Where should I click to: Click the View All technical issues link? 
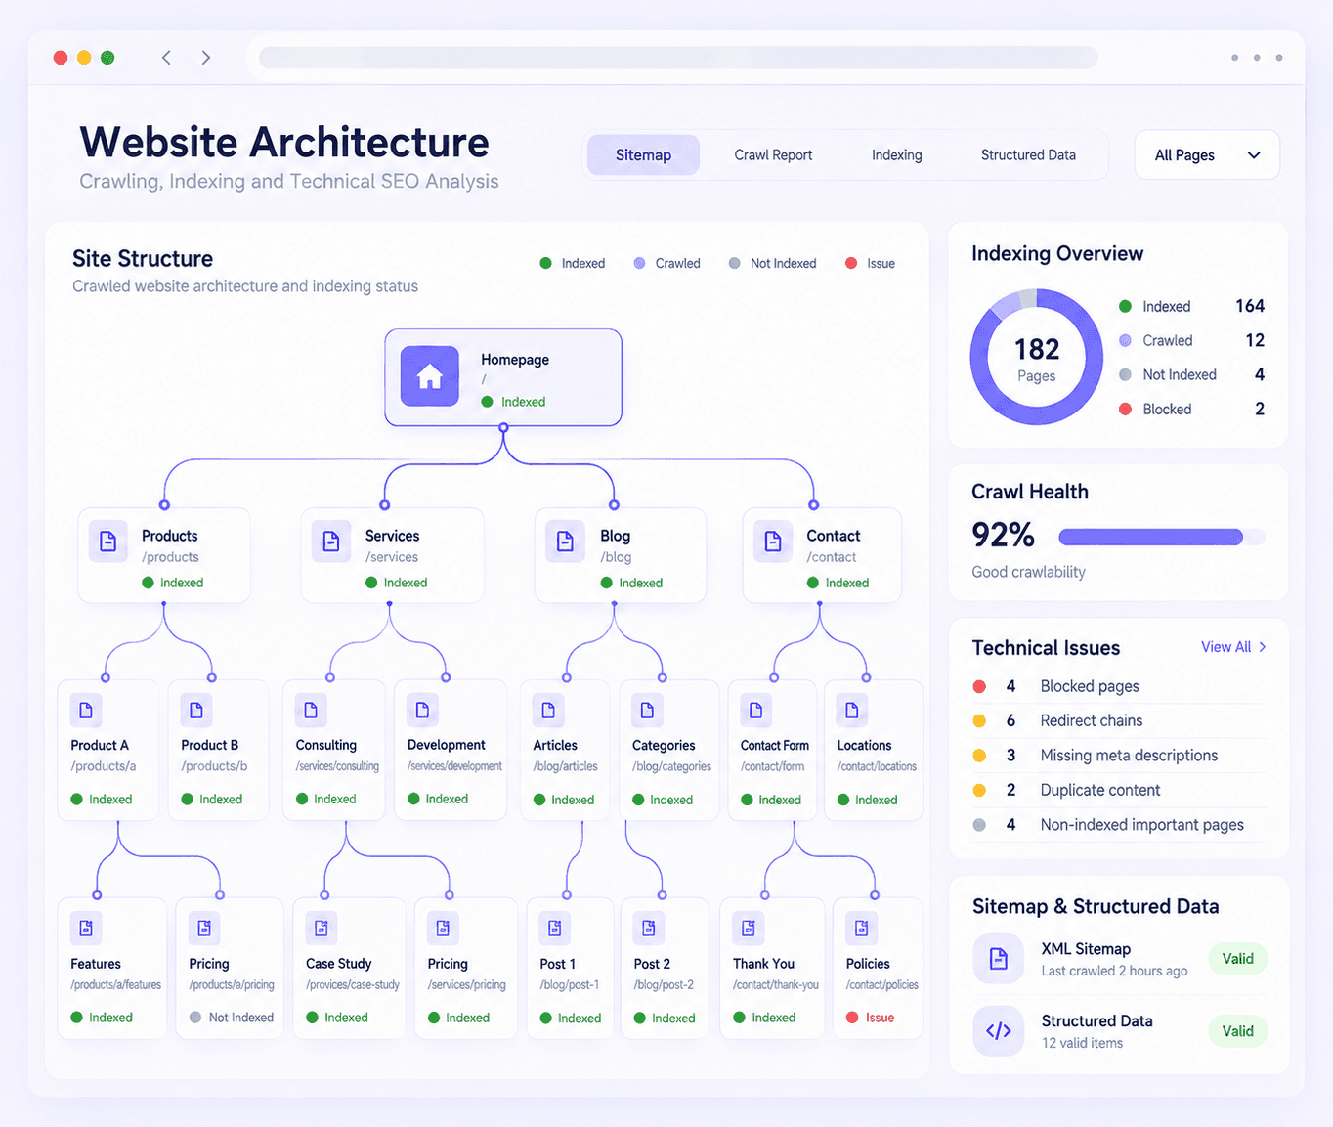click(1233, 647)
